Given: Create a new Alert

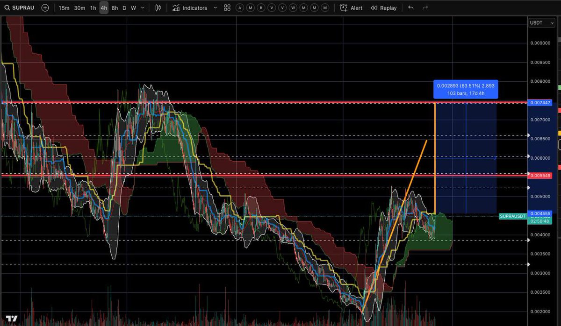Looking at the screenshot, I should (351, 8).
